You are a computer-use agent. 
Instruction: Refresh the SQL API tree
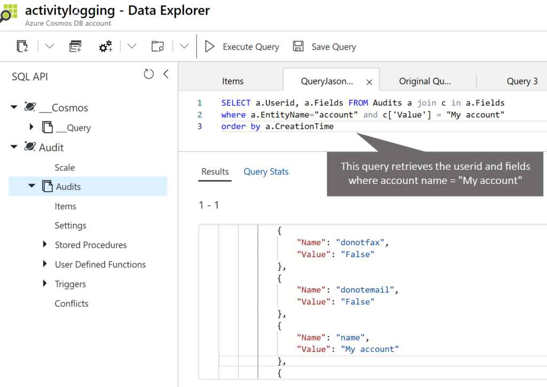click(x=149, y=74)
